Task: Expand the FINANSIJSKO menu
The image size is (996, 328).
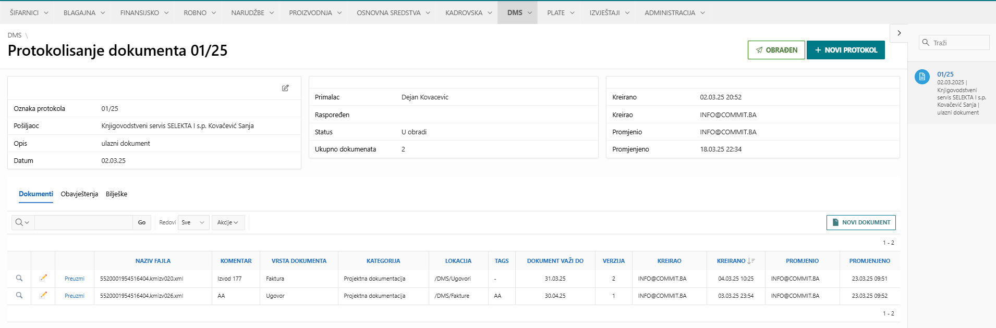Action: [x=144, y=12]
